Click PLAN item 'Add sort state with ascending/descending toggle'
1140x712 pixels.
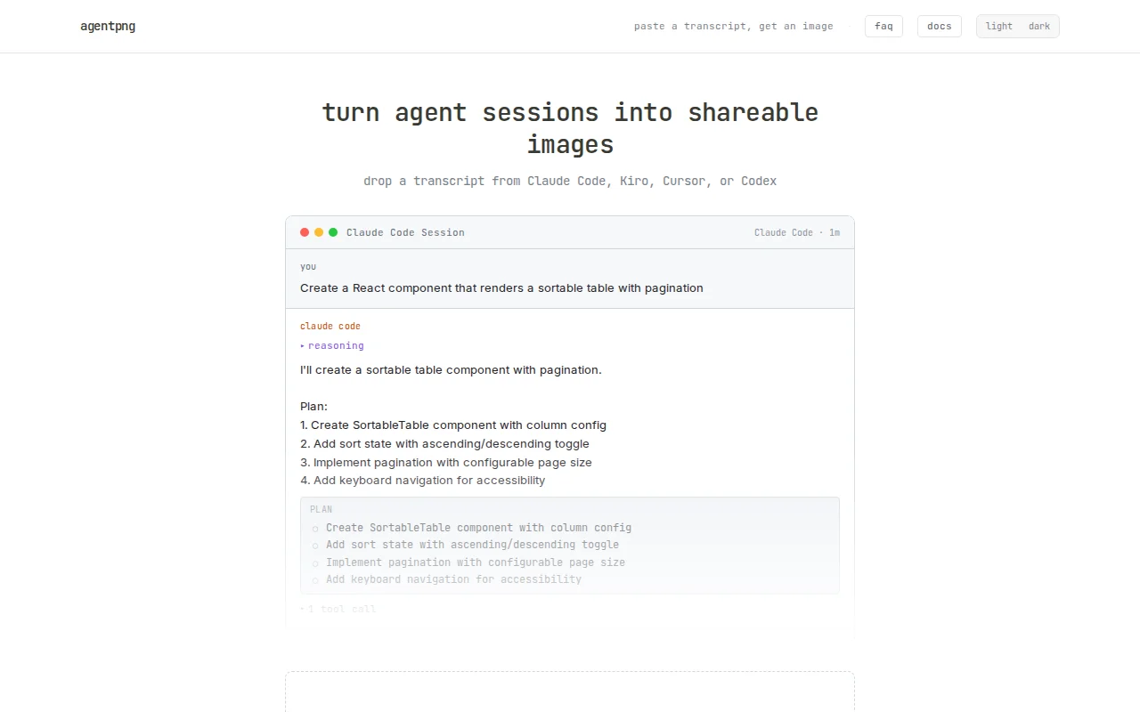472,544
